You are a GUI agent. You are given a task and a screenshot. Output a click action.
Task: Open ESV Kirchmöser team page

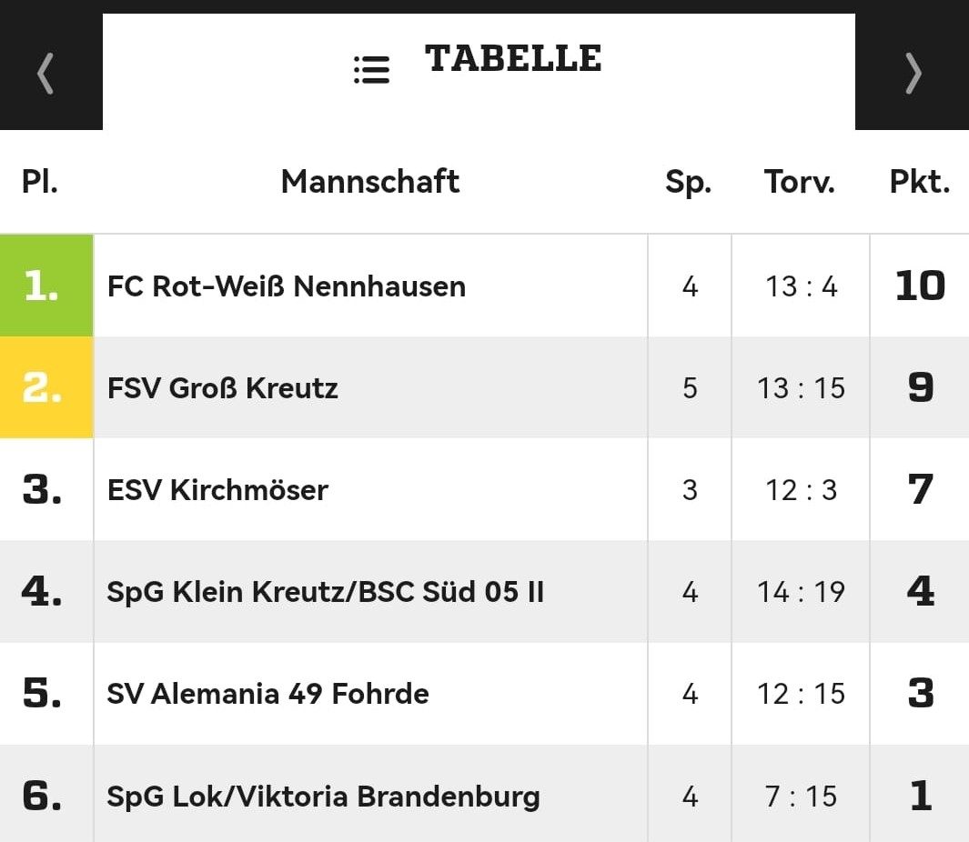click(217, 490)
